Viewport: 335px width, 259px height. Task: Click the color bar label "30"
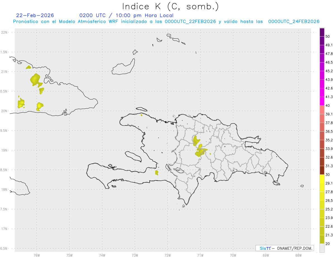tap(328, 175)
